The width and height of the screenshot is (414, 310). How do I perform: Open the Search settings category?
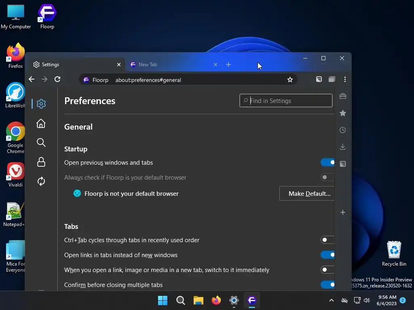41,142
